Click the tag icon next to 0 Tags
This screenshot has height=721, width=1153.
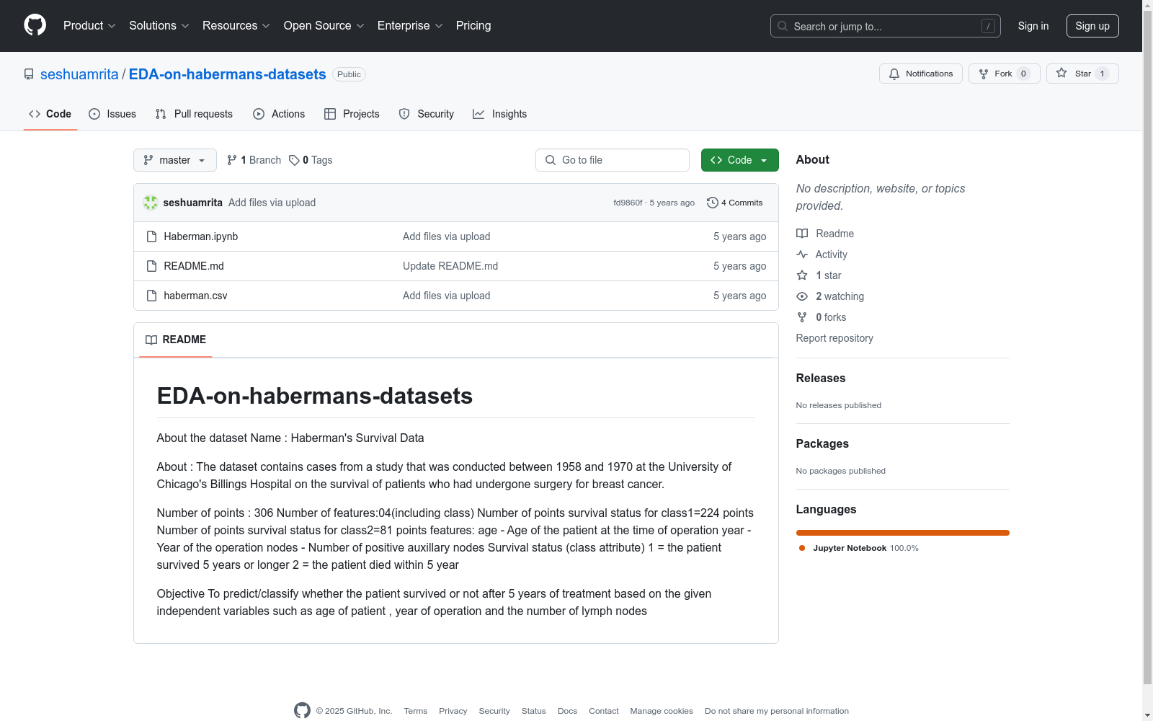tap(294, 160)
